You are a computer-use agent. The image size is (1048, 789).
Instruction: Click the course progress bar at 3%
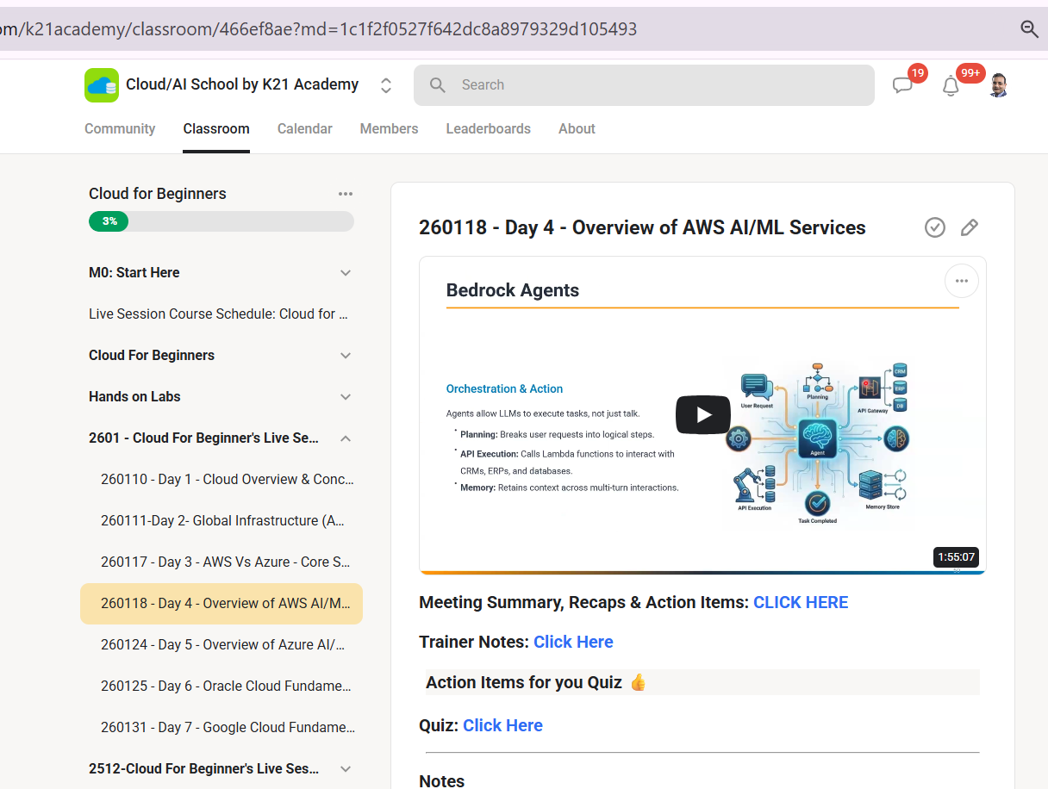pyautogui.click(x=221, y=221)
